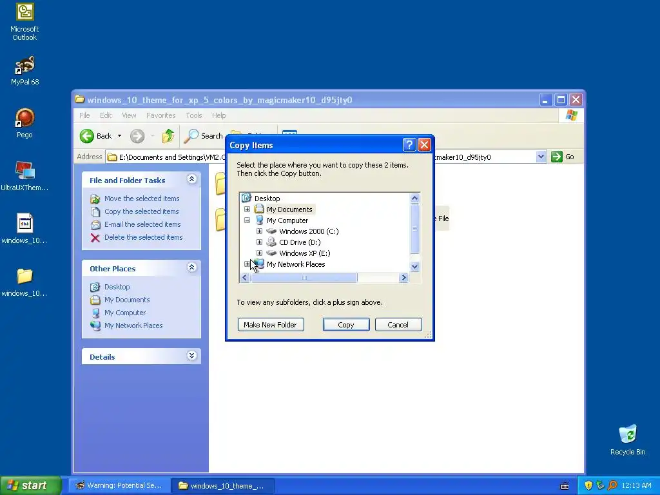Switch to Warning: Potential Se... taskbar item
The height and width of the screenshot is (495, 660).
pyautogui.click(x=119, y=486)
